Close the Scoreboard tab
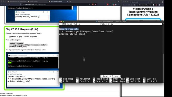Viewport: 172px width, 97px height. point(149,2)
